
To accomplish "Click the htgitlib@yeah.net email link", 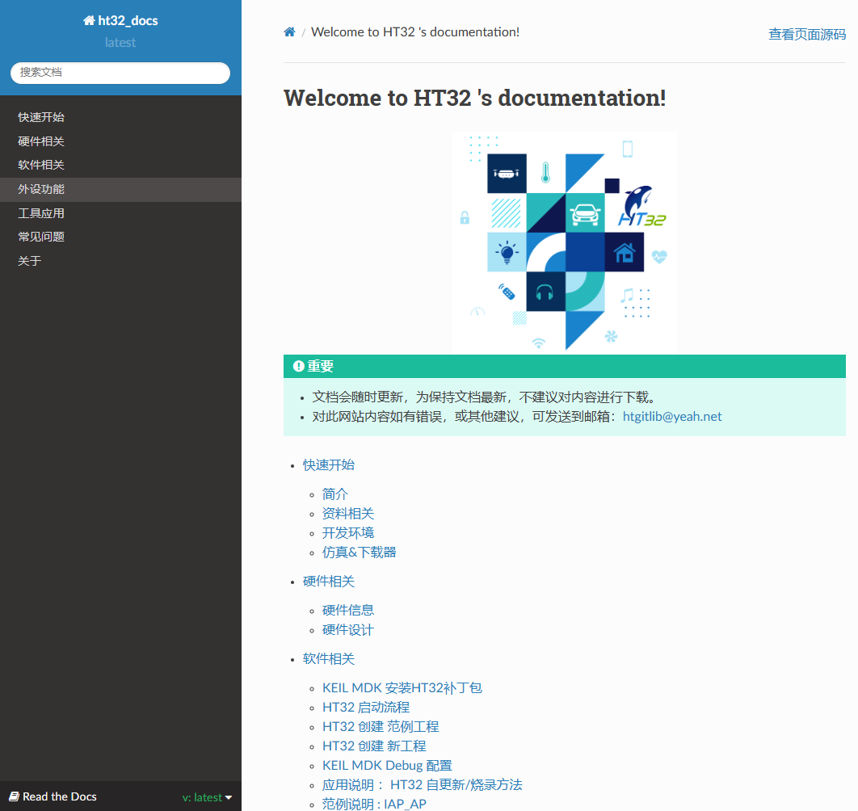I will tap(672, 417).
